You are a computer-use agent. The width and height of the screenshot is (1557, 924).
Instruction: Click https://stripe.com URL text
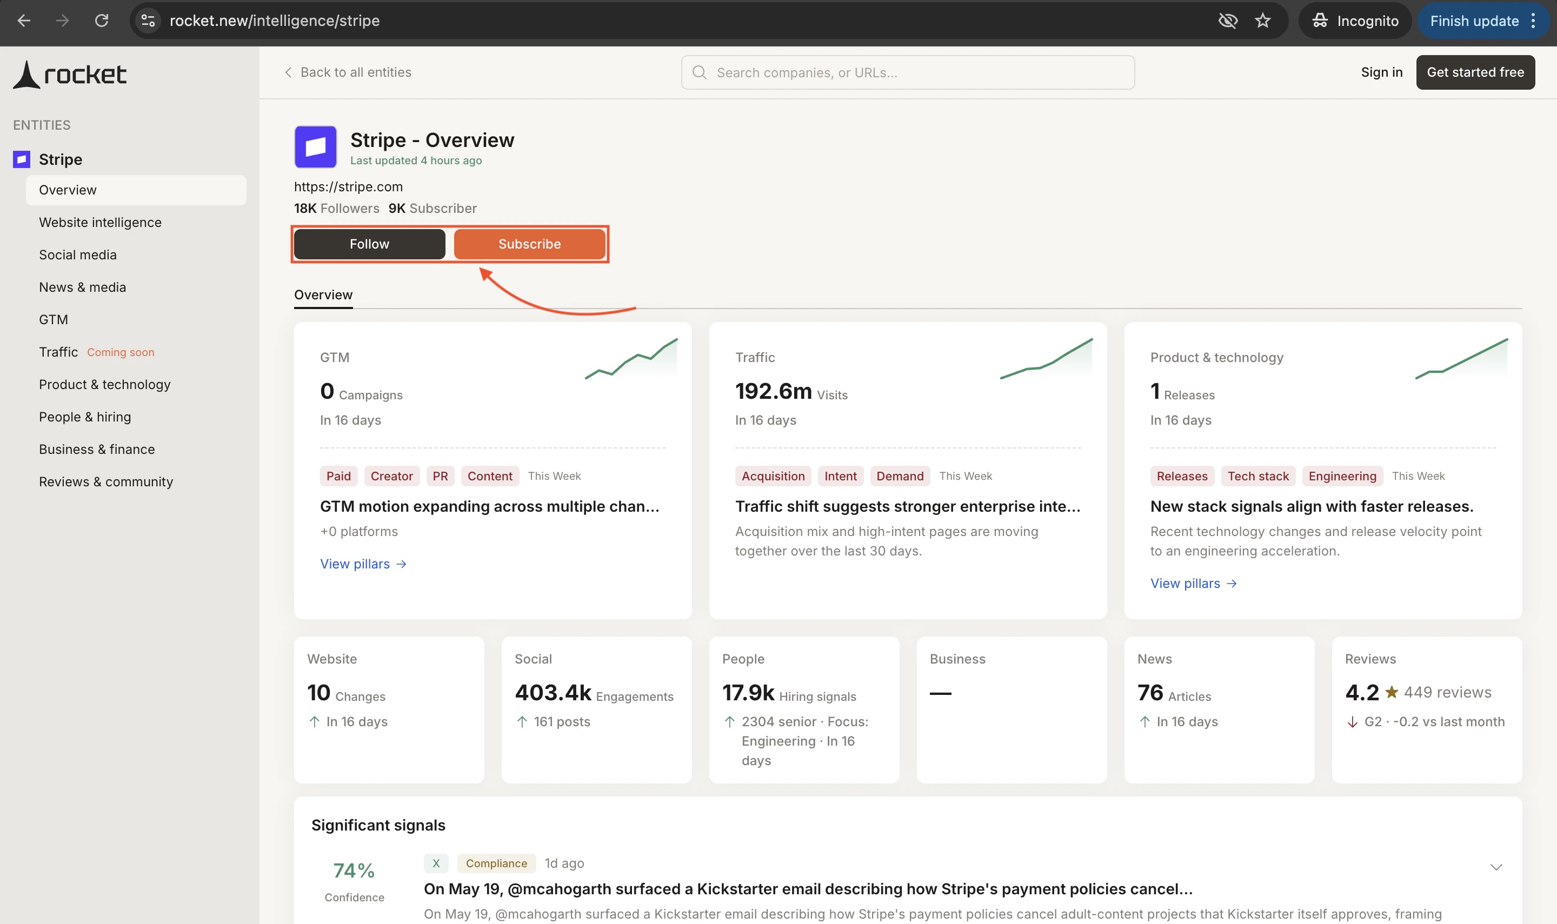[x=348, y=187]
